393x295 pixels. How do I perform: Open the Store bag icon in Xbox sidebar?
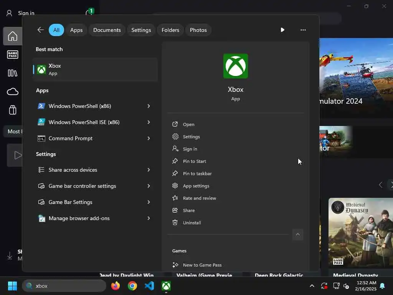(x=13, y=110)
